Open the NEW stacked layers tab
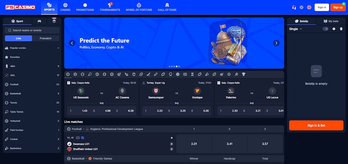Screen dimensions: 348x164 (x=54, y=21)
